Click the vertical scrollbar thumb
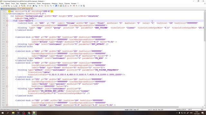The width and height of the screenshot is (206, 115). (x=205, y=27)
